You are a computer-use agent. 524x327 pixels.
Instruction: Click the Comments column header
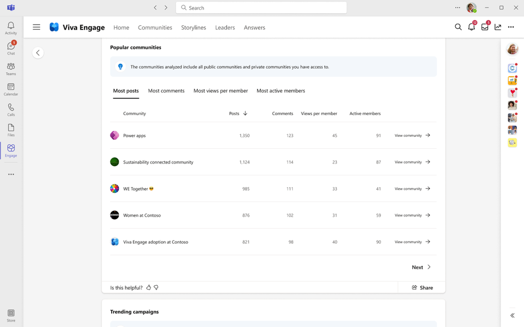point(282,114)
